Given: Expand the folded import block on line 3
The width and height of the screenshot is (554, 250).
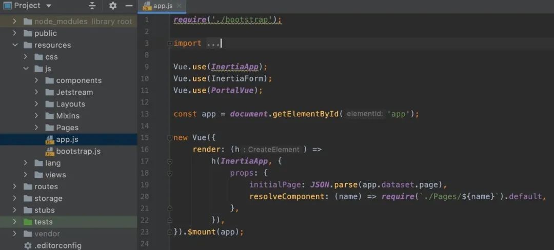Looking at the screenshot, I should (170, 44).
